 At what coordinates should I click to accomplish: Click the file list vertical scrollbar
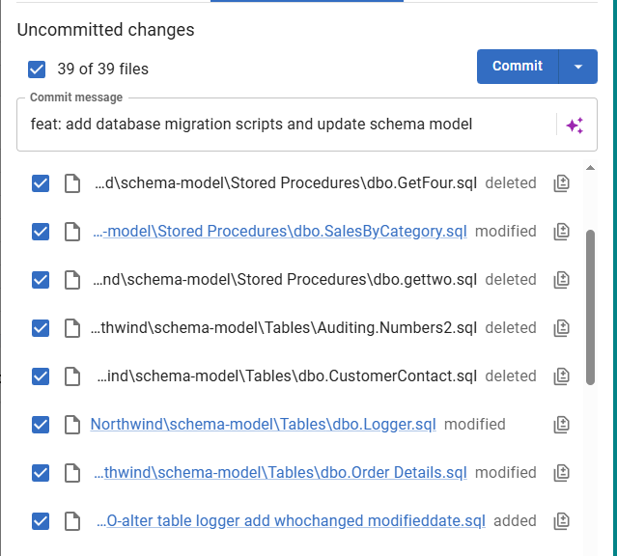point(590,307)
